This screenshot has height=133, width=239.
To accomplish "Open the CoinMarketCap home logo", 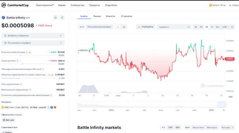I will tap(15, 5).
